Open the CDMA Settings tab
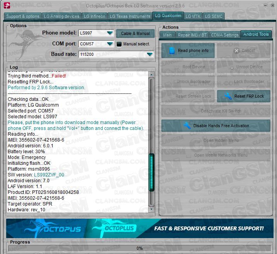 [225, 35]
